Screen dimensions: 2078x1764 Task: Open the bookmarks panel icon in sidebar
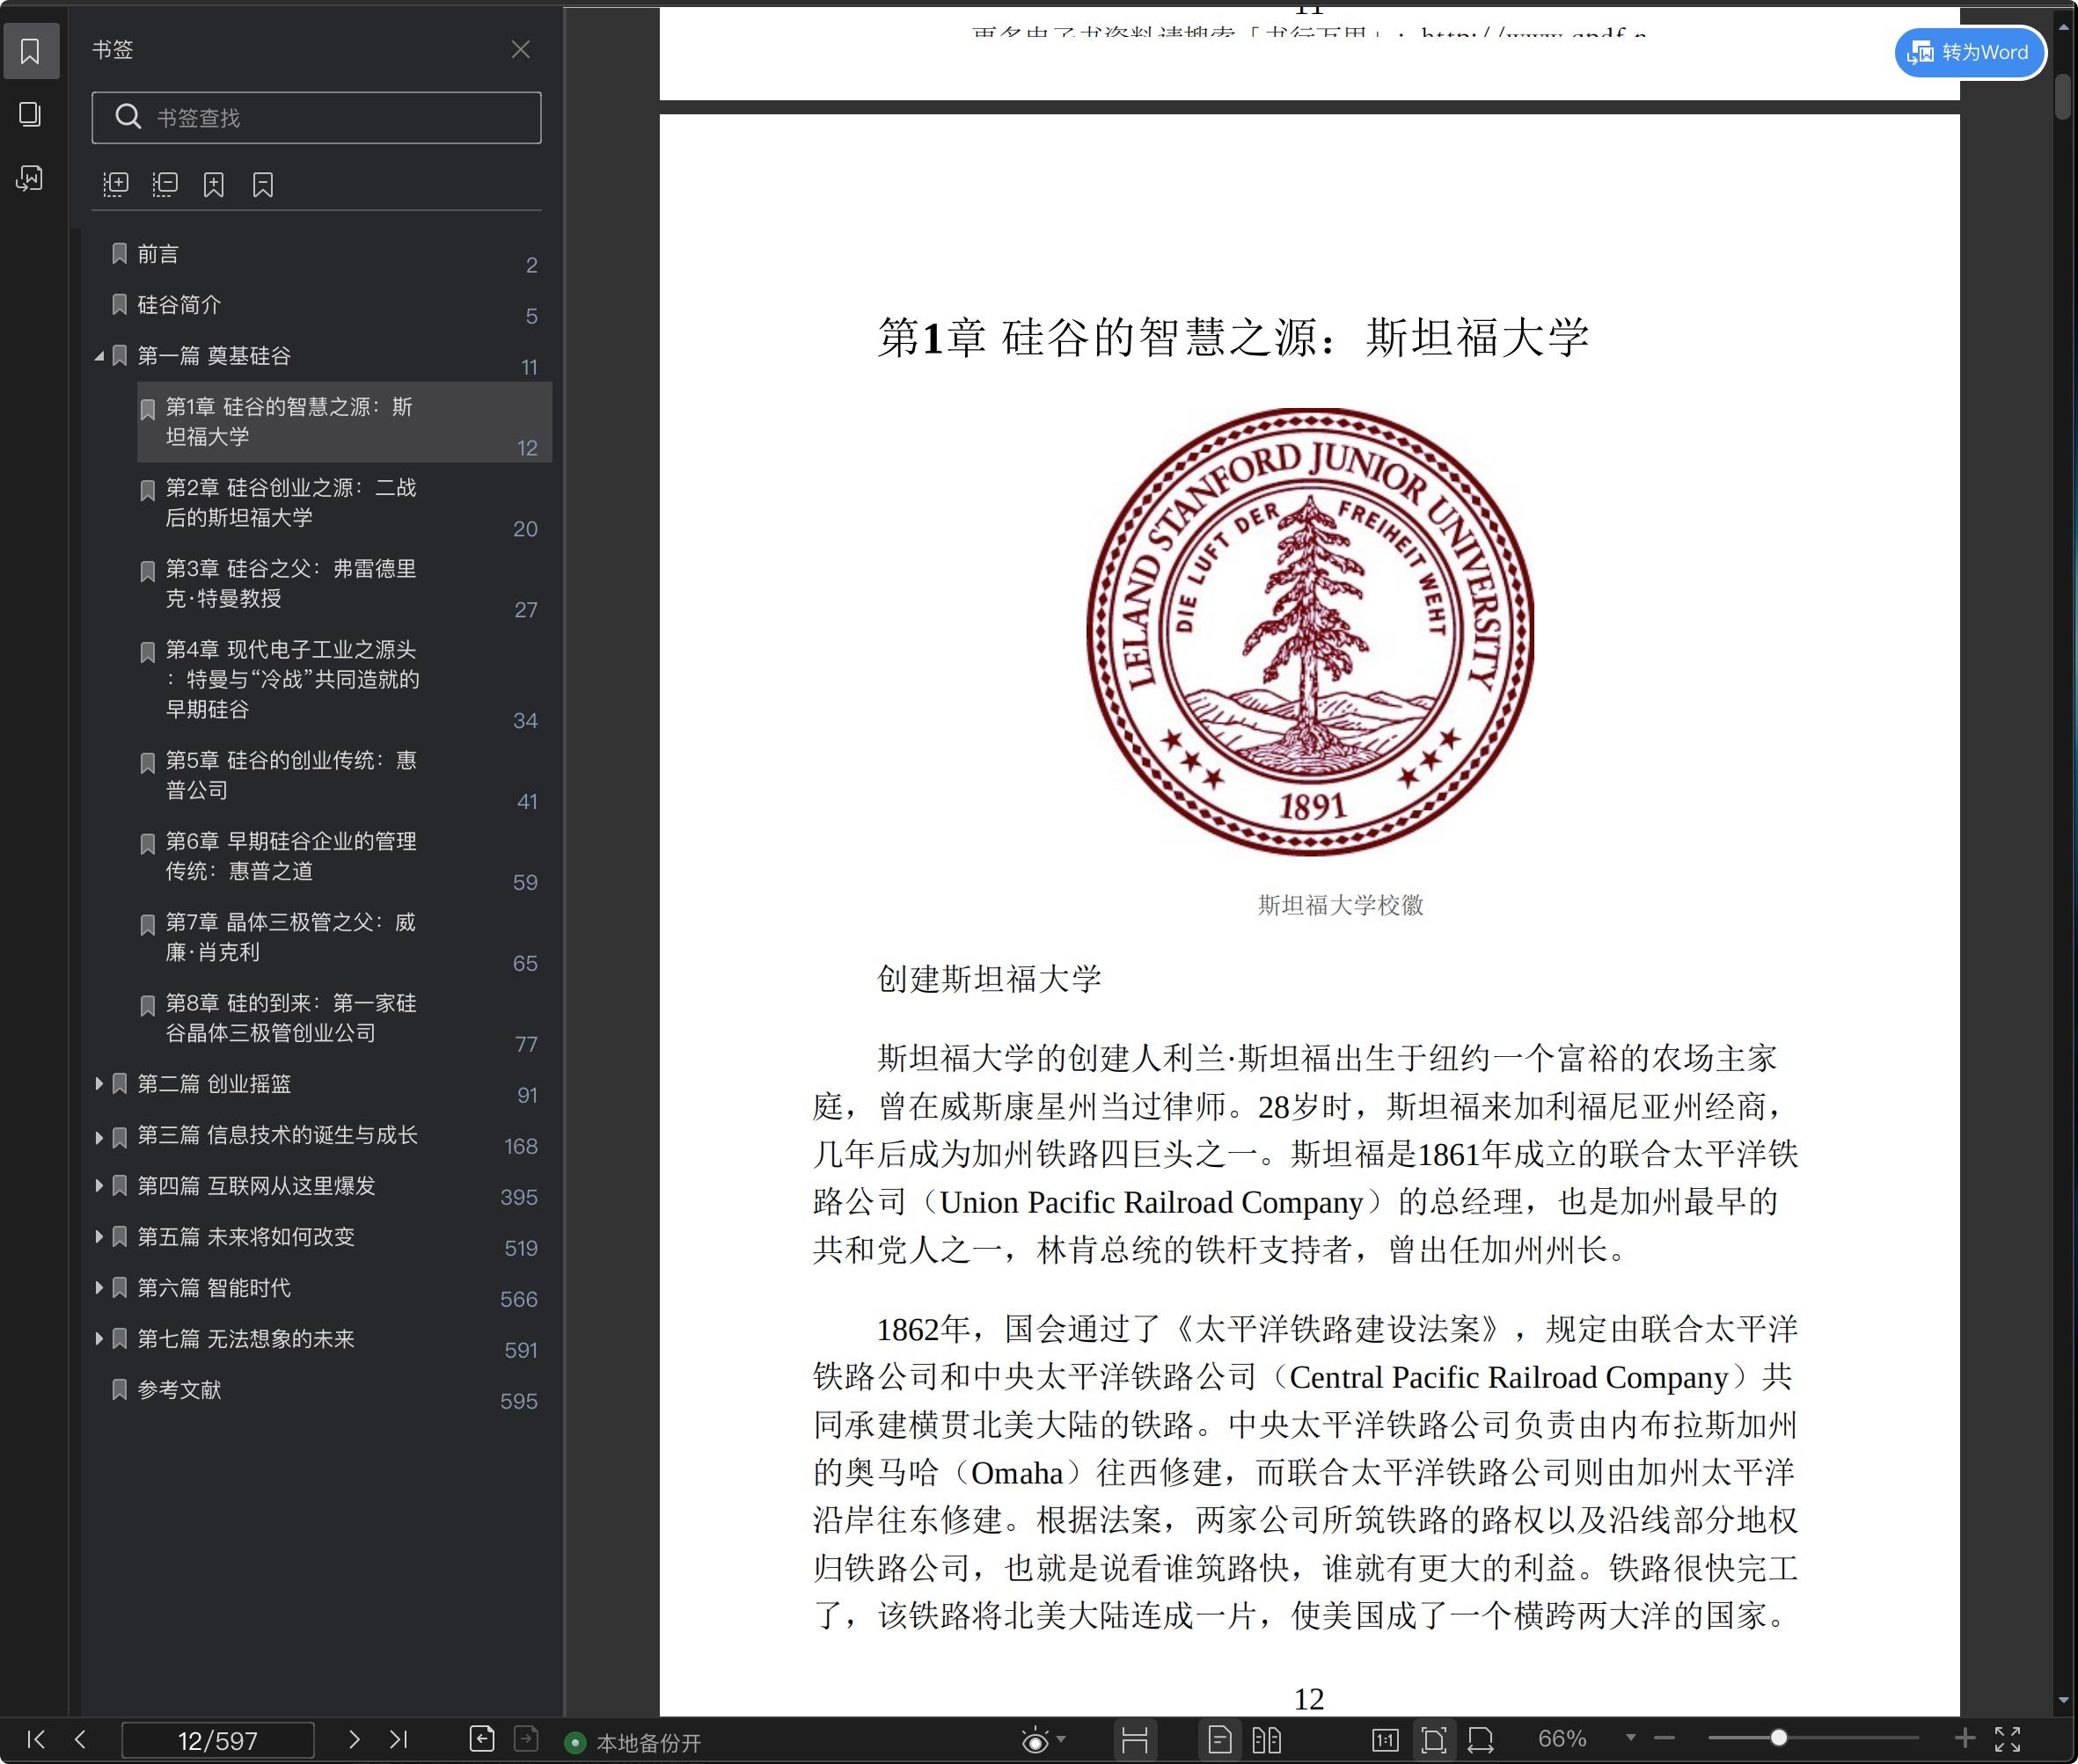[30, 51]
